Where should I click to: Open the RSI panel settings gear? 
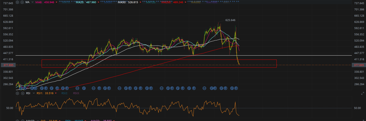point(17,93)
